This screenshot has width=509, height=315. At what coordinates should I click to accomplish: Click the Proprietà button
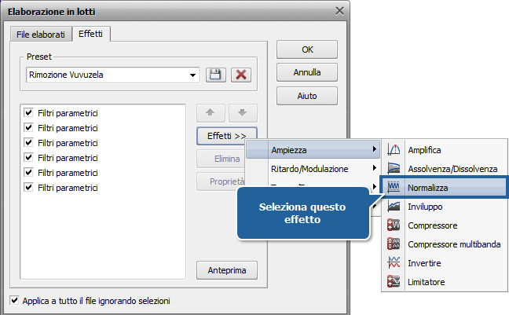(221, 181)
